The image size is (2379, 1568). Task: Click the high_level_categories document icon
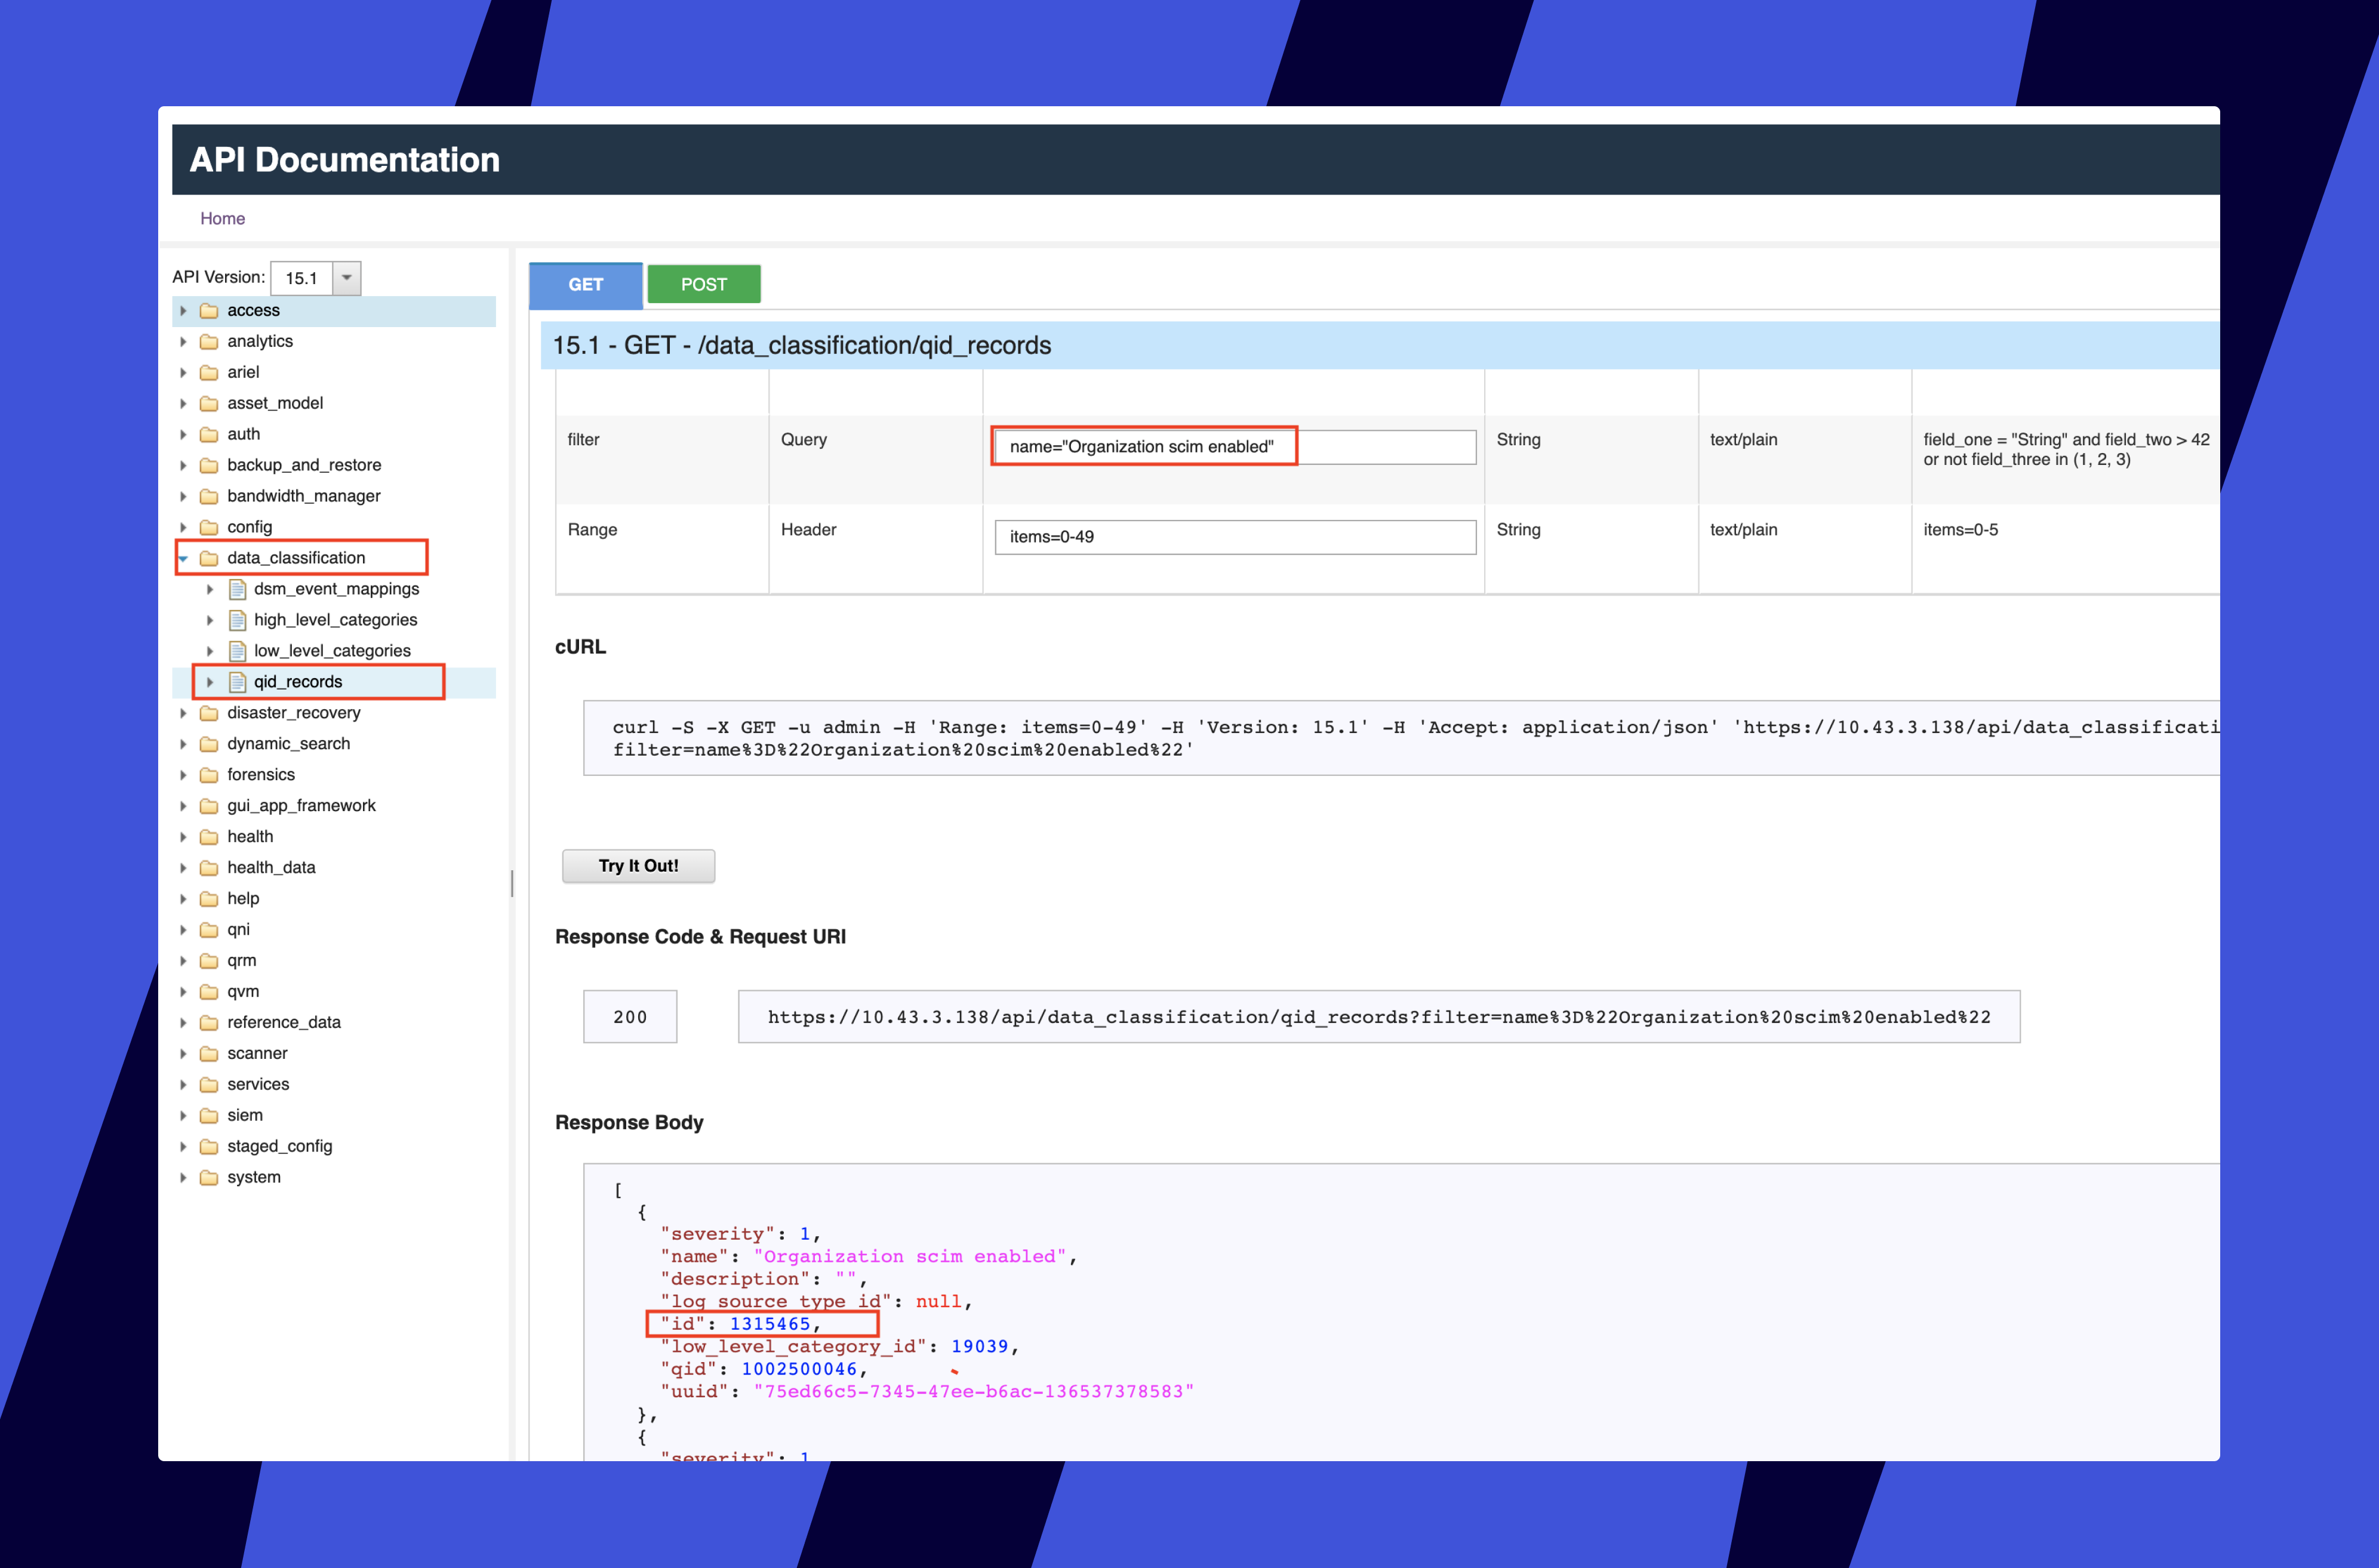[237, 620]
